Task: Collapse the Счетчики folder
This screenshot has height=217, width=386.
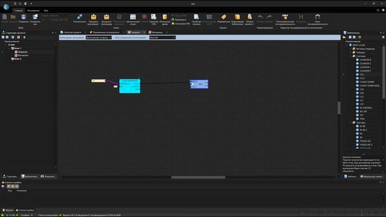Action: pos(351,56)
